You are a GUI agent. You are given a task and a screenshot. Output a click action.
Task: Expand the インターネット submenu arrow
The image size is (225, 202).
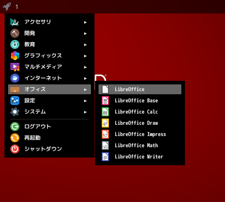coord(85,79)
